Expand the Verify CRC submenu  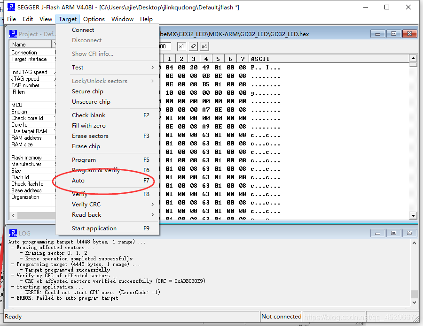click(x=107, y=205)
